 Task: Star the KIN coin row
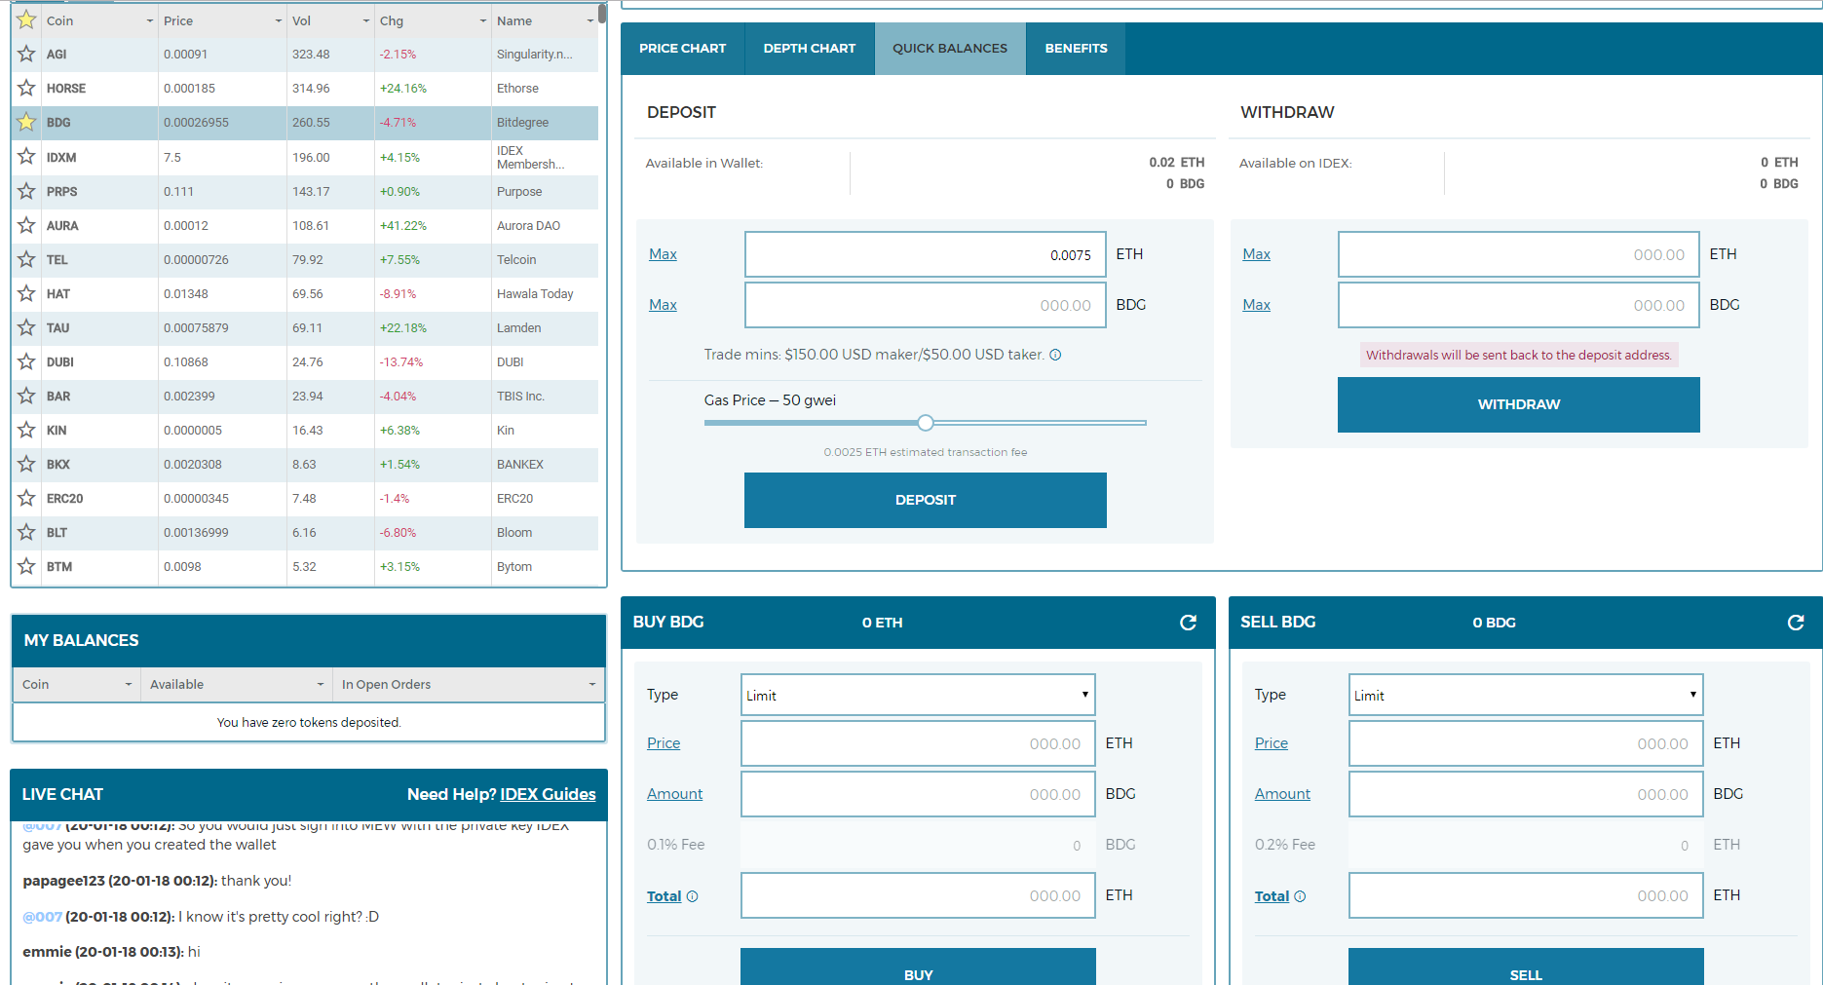26,431
